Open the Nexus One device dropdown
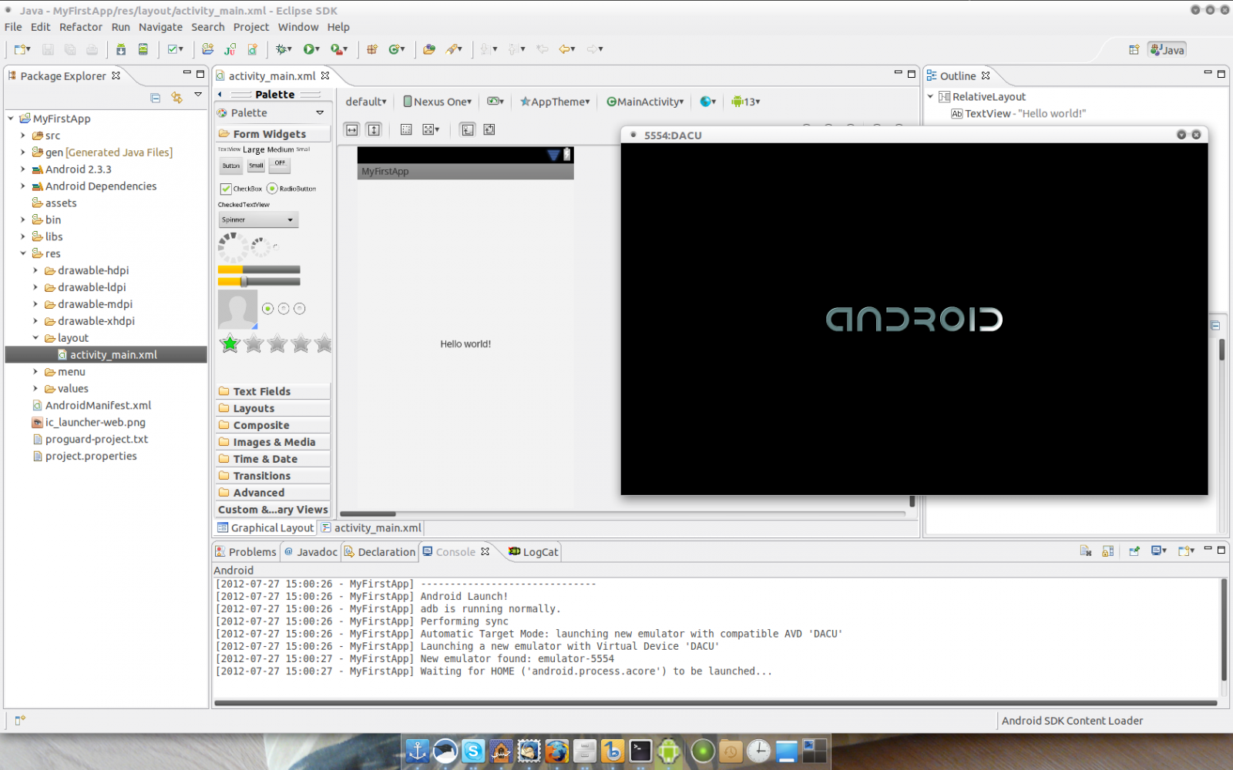Screen dimensions: 1233x770 (x=437, y=102)
